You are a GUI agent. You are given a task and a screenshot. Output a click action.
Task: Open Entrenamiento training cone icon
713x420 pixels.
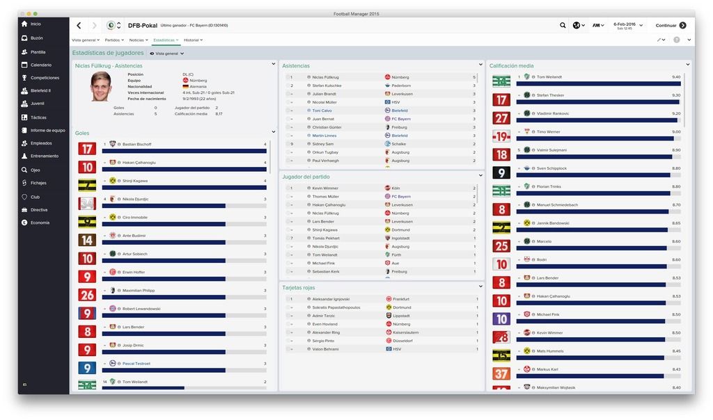point(24,156)
